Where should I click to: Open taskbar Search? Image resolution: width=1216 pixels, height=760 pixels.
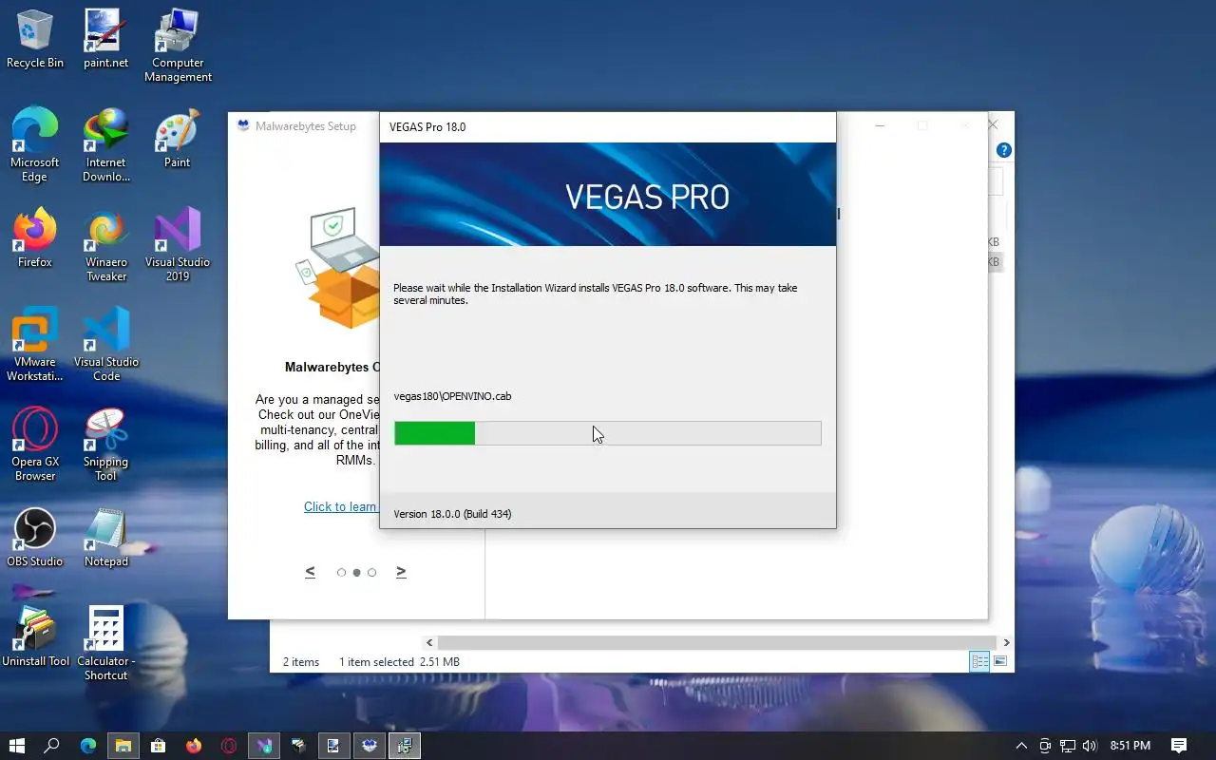pyautogui.click(x=52, y=746)
